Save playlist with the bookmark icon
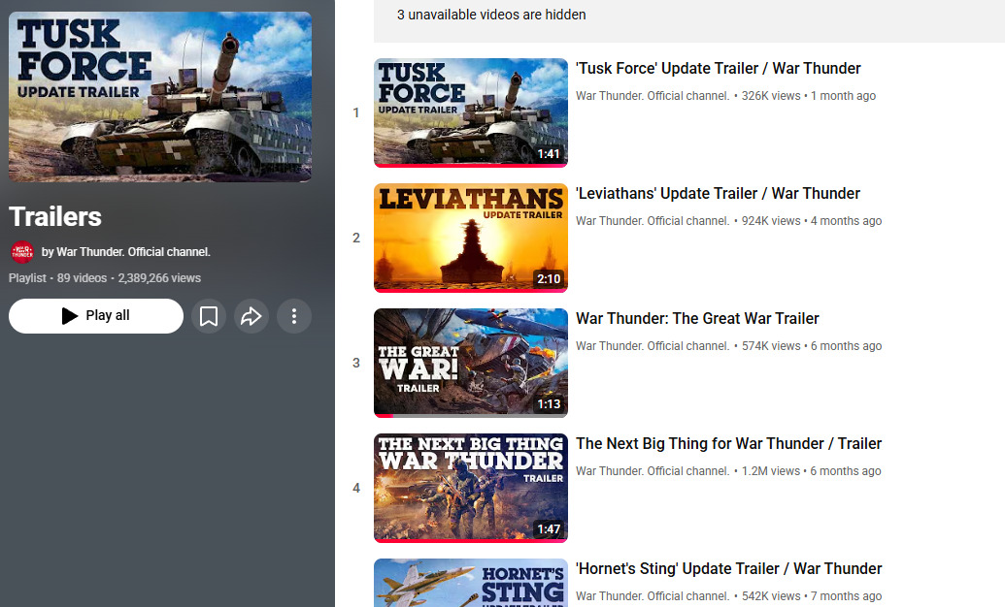The width and height of the screenshot is (1005, 607). [x=209, y=316]
